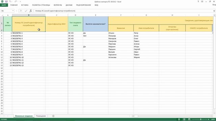Select surname cell Петрова
The height and width of the screenshot is (121, 216).
point(121,36)
